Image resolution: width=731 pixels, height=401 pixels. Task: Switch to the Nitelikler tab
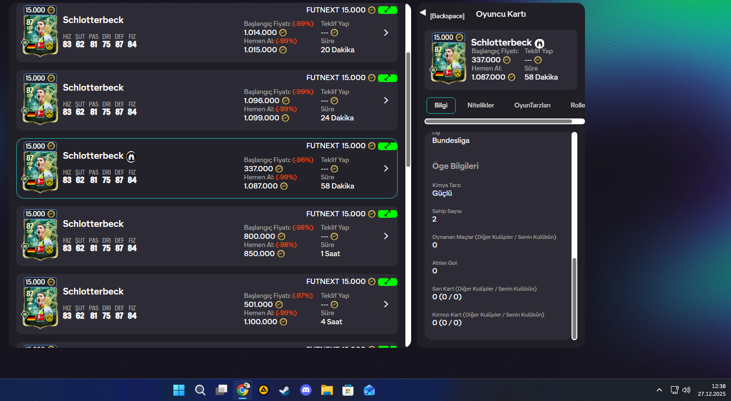tap(481, 106)
